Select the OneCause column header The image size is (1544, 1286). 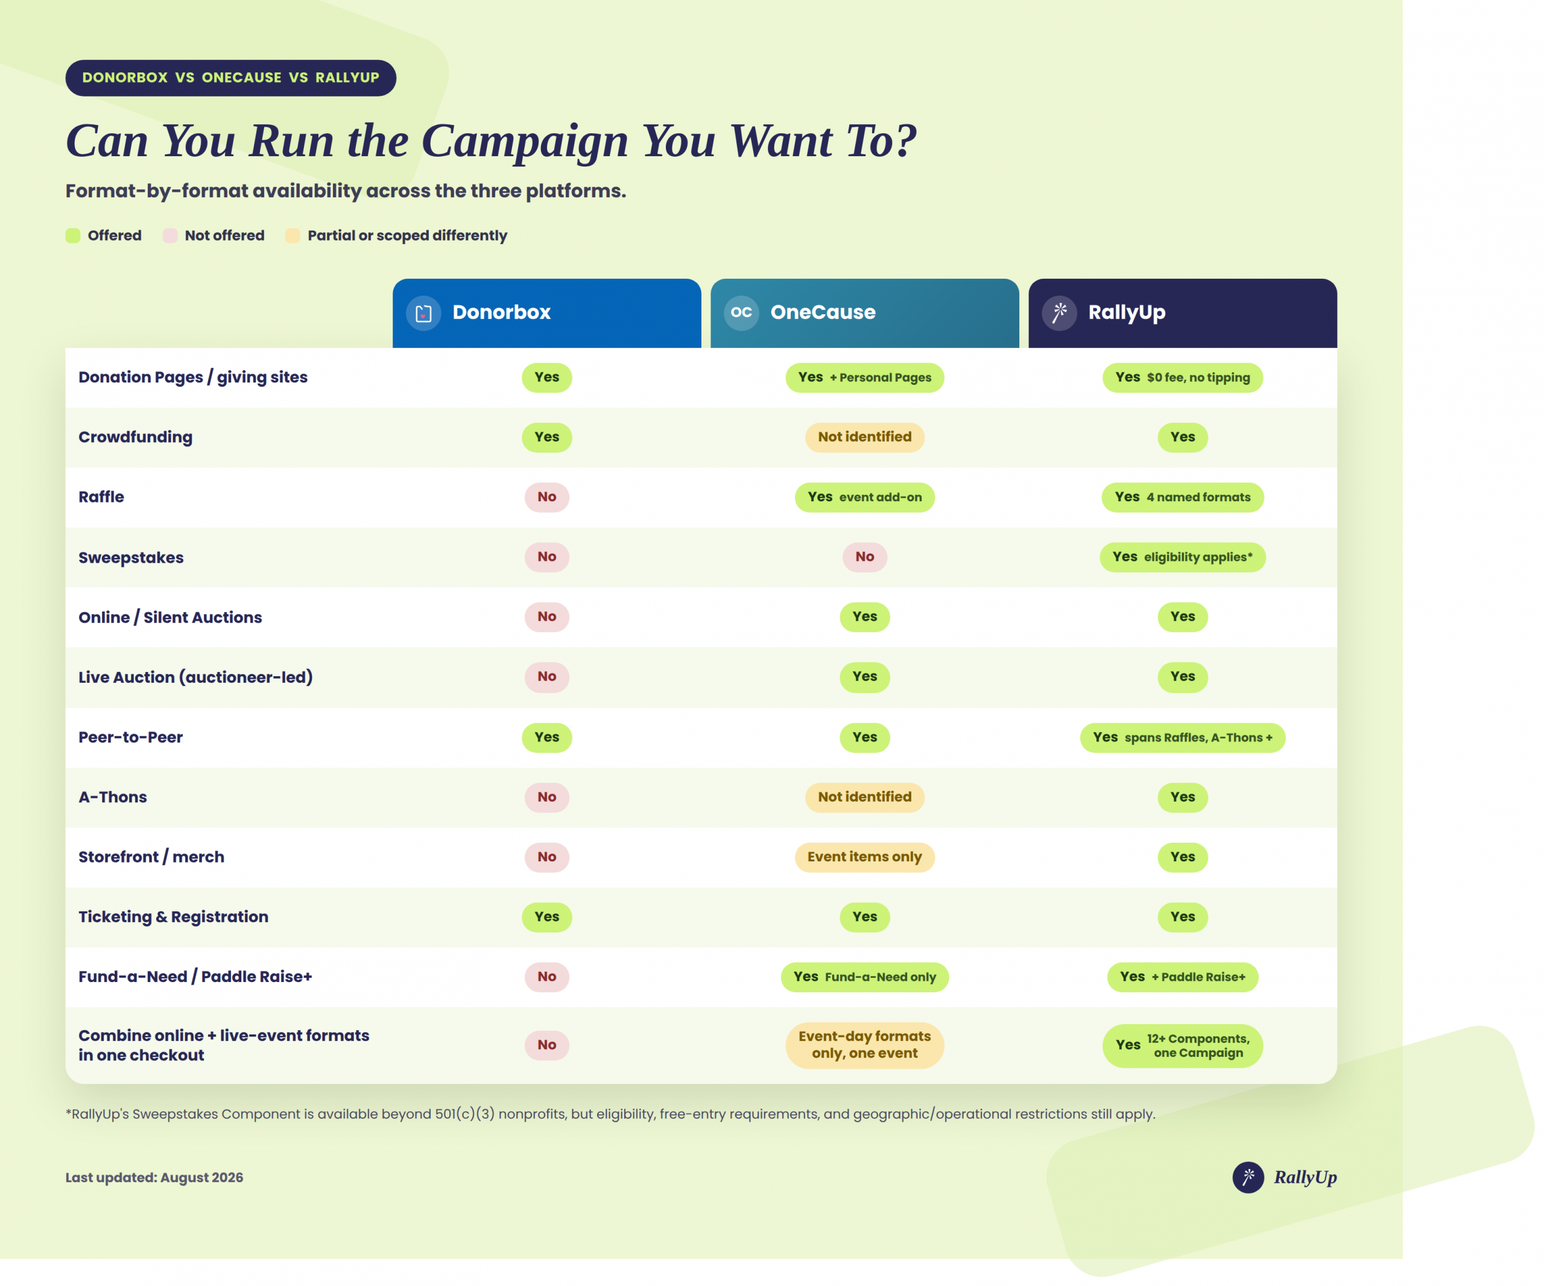click(865, 313)
